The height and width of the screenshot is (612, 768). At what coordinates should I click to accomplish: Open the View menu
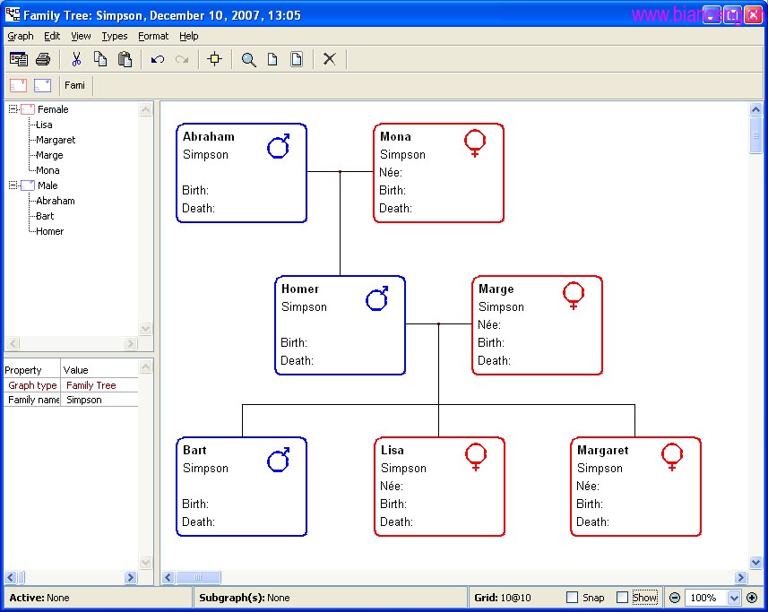pyautogui.click(x=81, y=36)
